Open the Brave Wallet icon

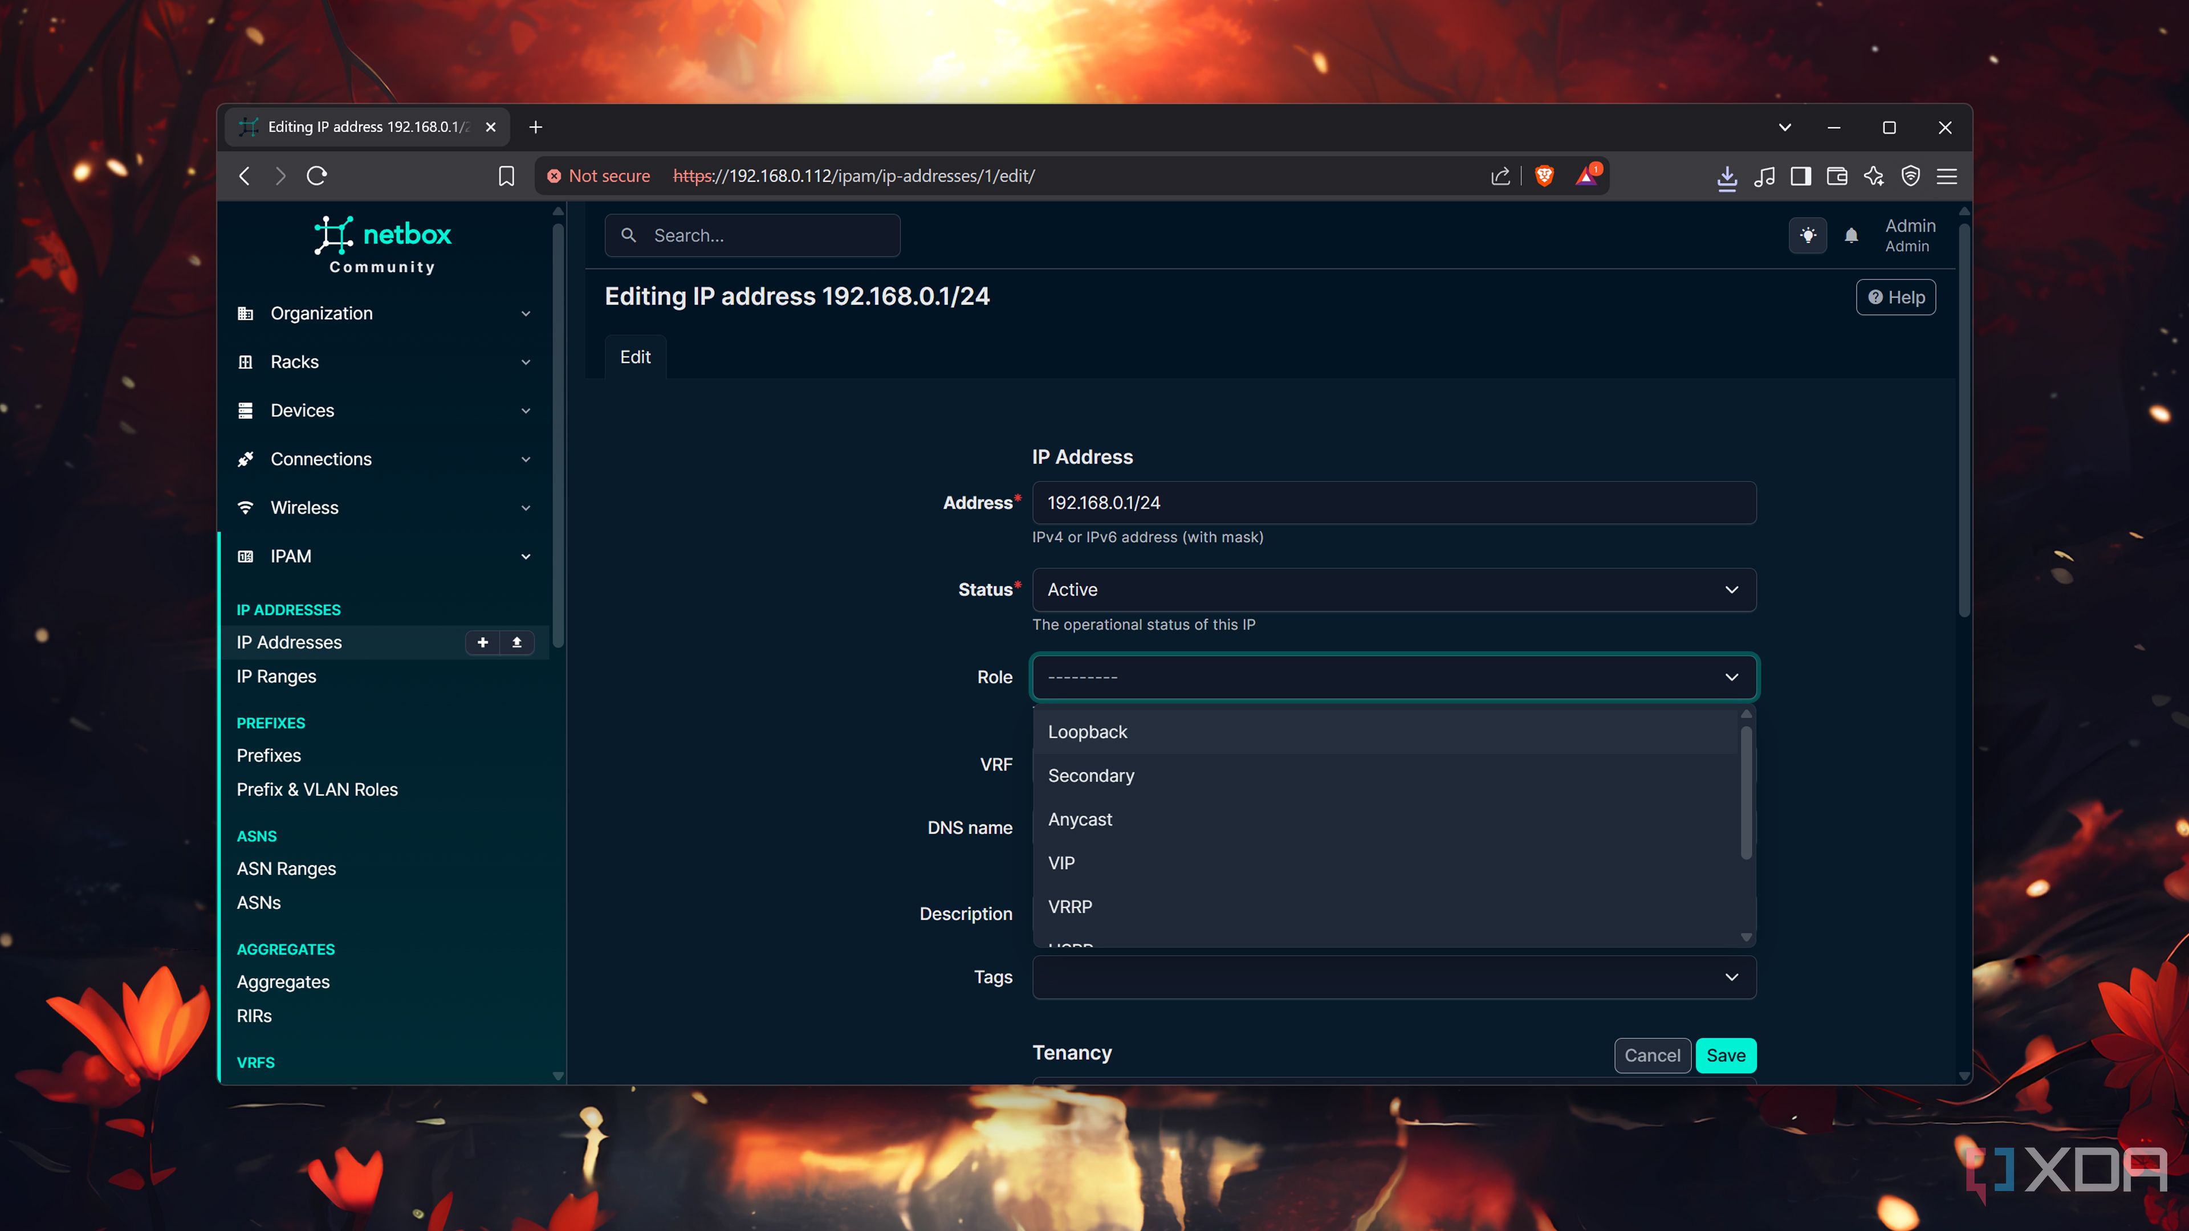pyautogui.click(x=1837, y=176)
